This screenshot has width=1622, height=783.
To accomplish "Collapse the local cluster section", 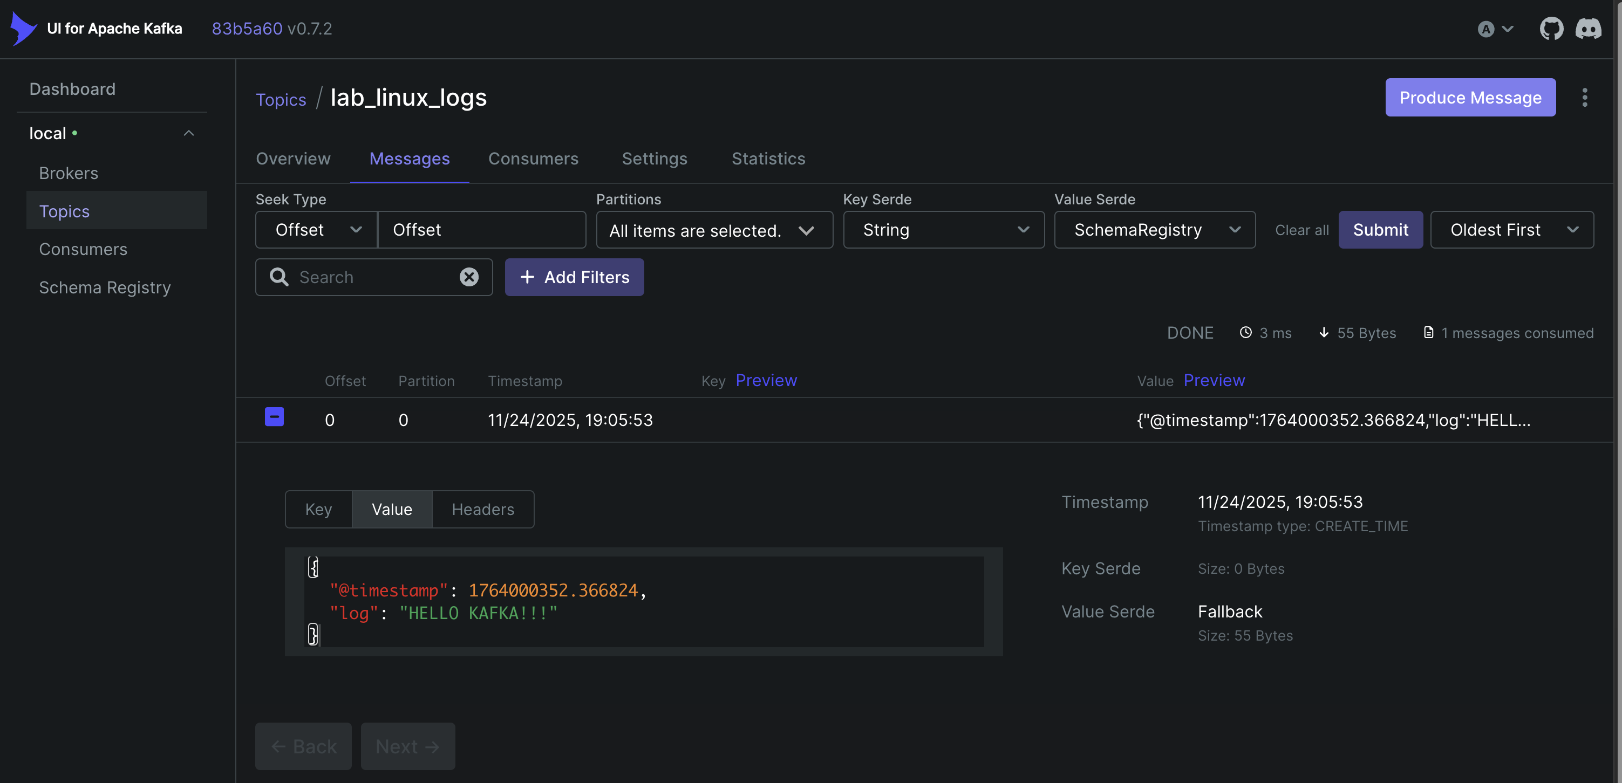I will 188,133.
